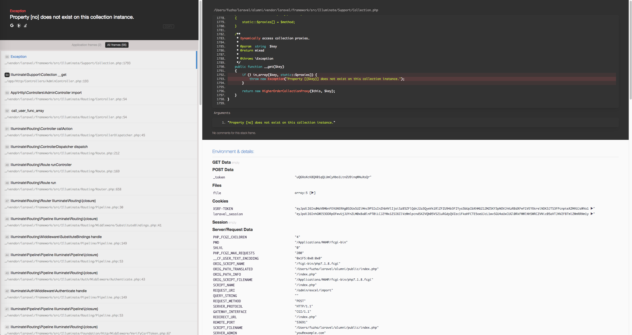Click the COPY button for the exception
The image size is (632, 335).
click(168, 26)
